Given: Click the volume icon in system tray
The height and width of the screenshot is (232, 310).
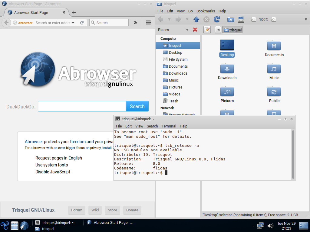Looking at the screenshot, I should tap(270, 226).
